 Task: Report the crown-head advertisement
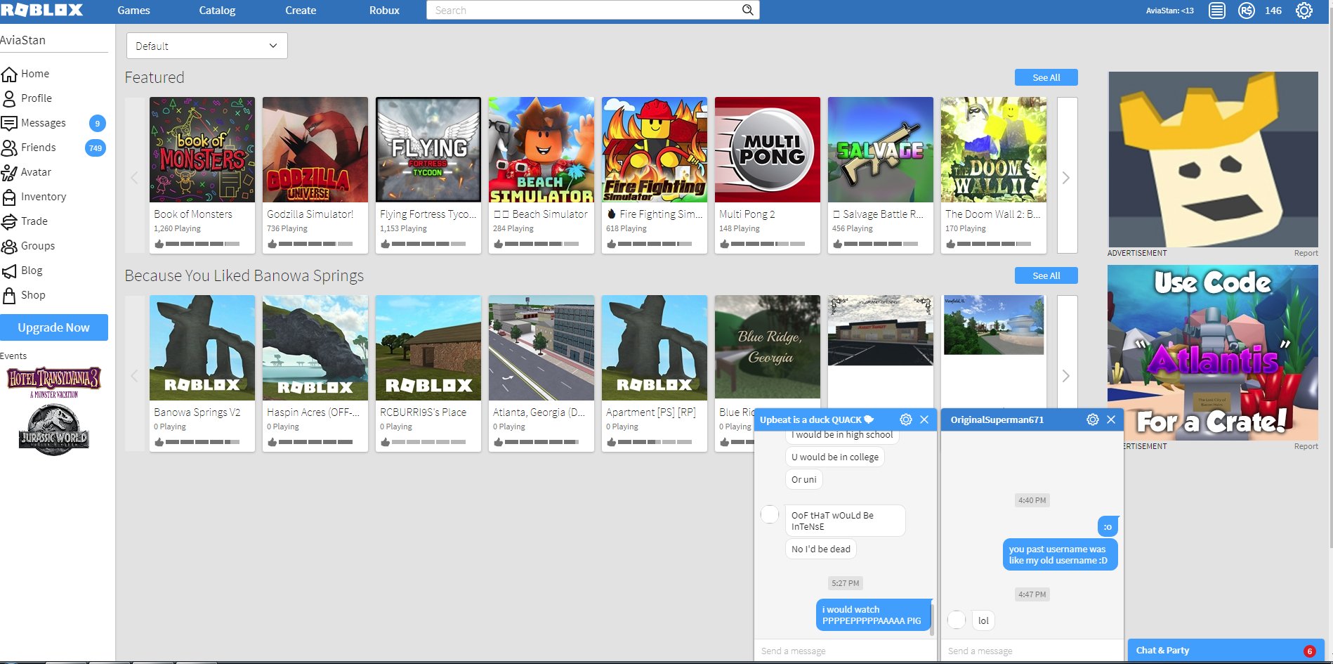click(x=1306, y=253)
